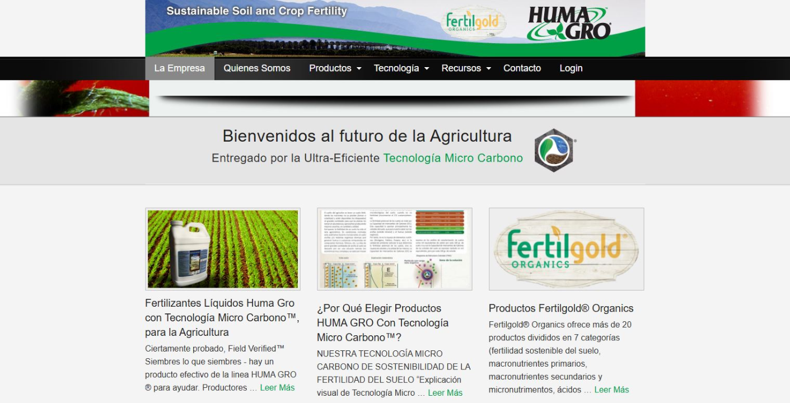Click the HUMA GRO logo in banner
This screenshot has height=403, width=790.
(569, 24)
